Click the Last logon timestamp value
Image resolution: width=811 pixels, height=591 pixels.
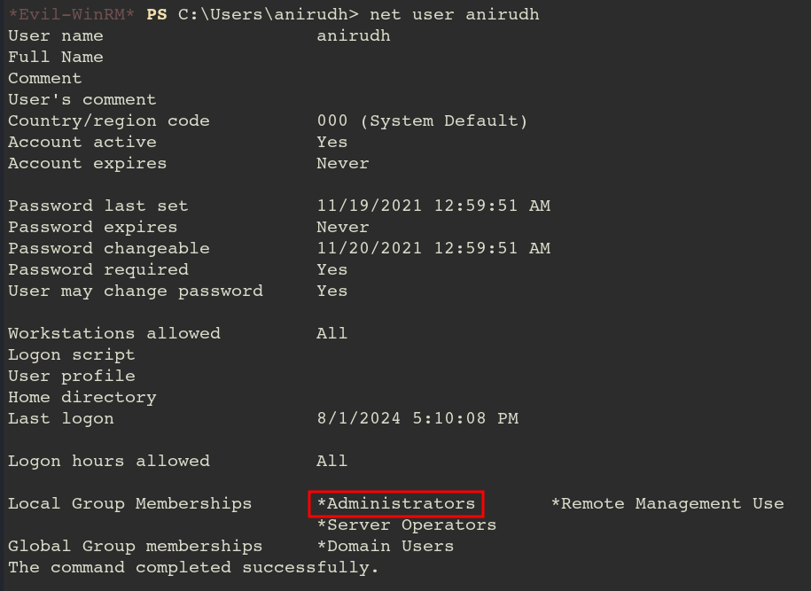tap(417, 418)
